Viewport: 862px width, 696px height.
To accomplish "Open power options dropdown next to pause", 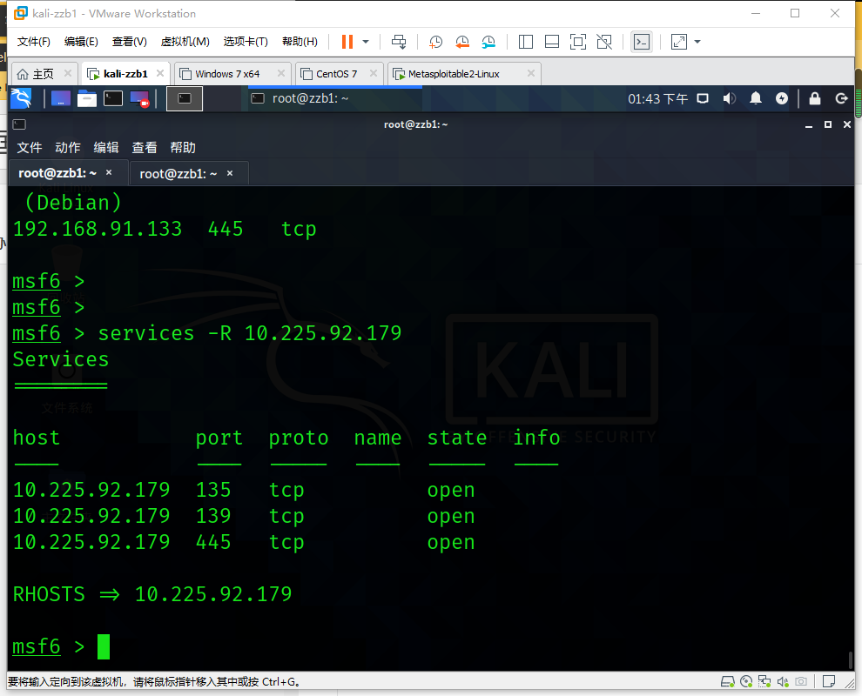I will point(366,42).
